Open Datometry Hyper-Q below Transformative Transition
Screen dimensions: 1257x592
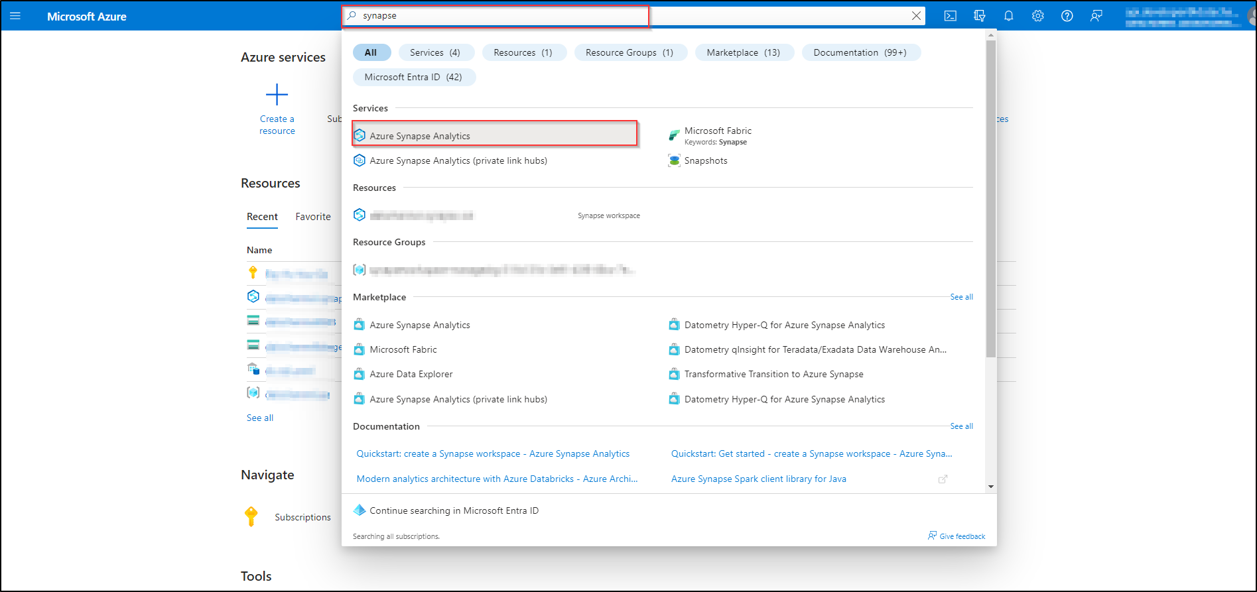(x=785, y=399)
